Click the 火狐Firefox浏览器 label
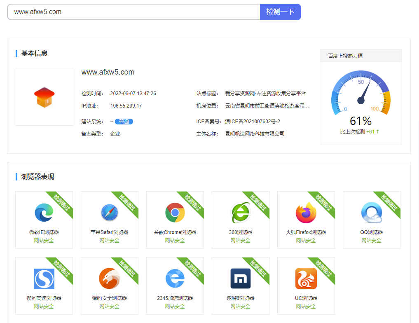419x323 pixels. (x=306, y=232)
